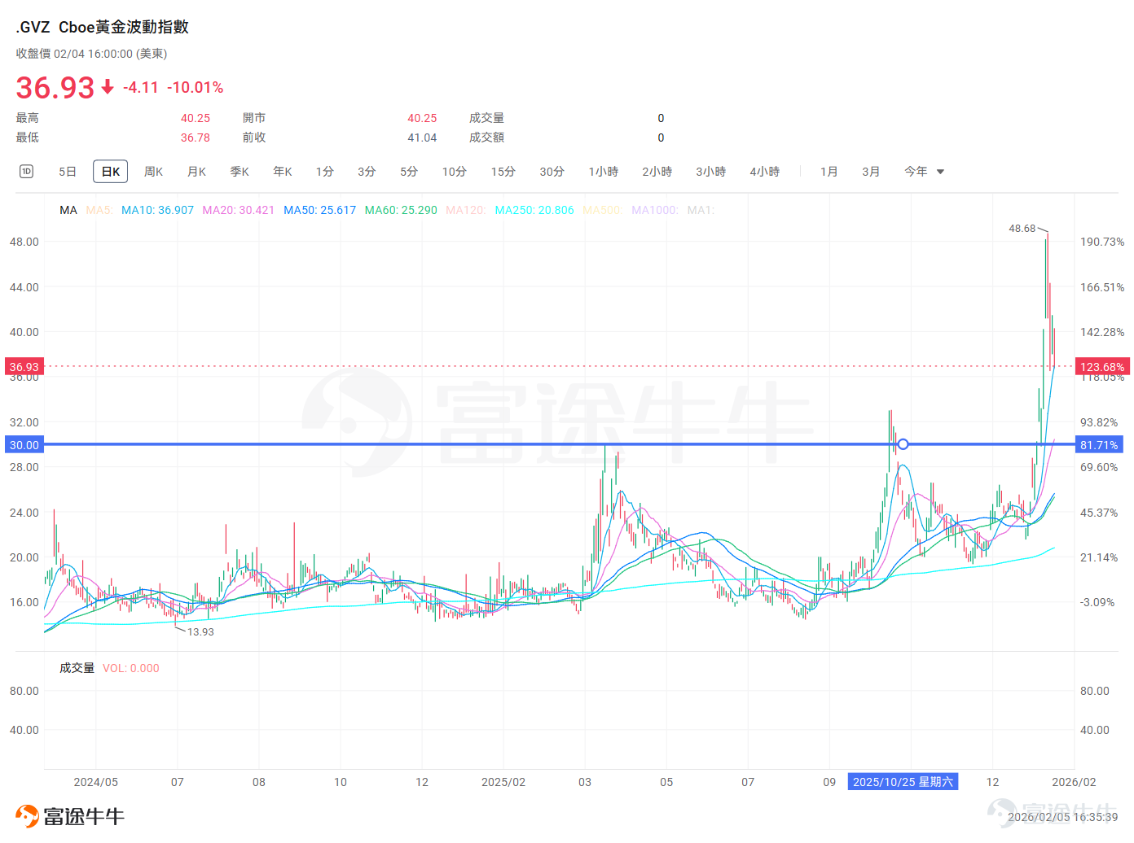The image size is (1134, 843).
Task: Toggle the MA120 indicator label
Action: (466, 210)
